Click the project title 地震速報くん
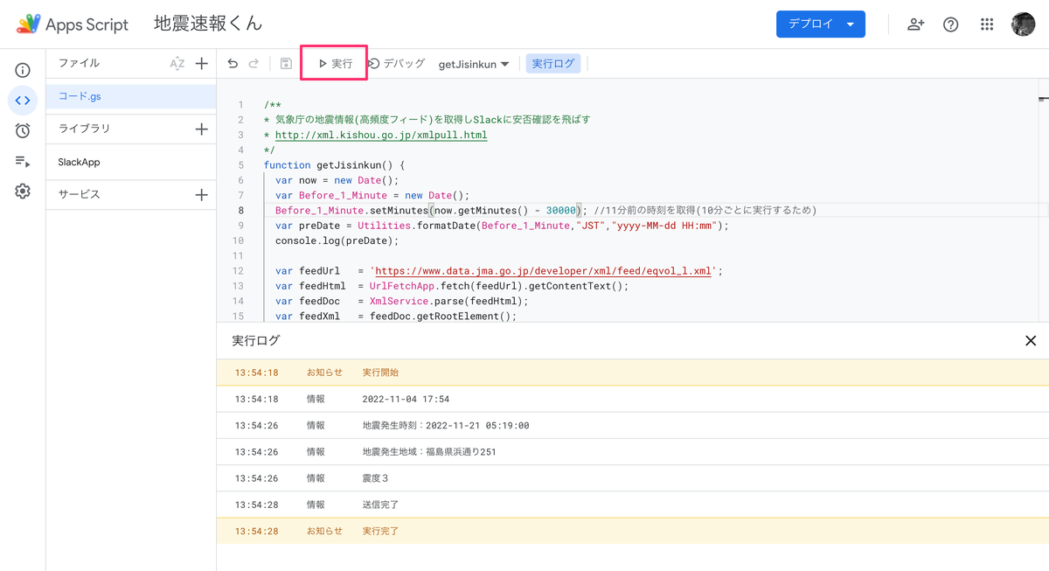The height and width of the screenshot is (571, 1049). click(208, 24)
